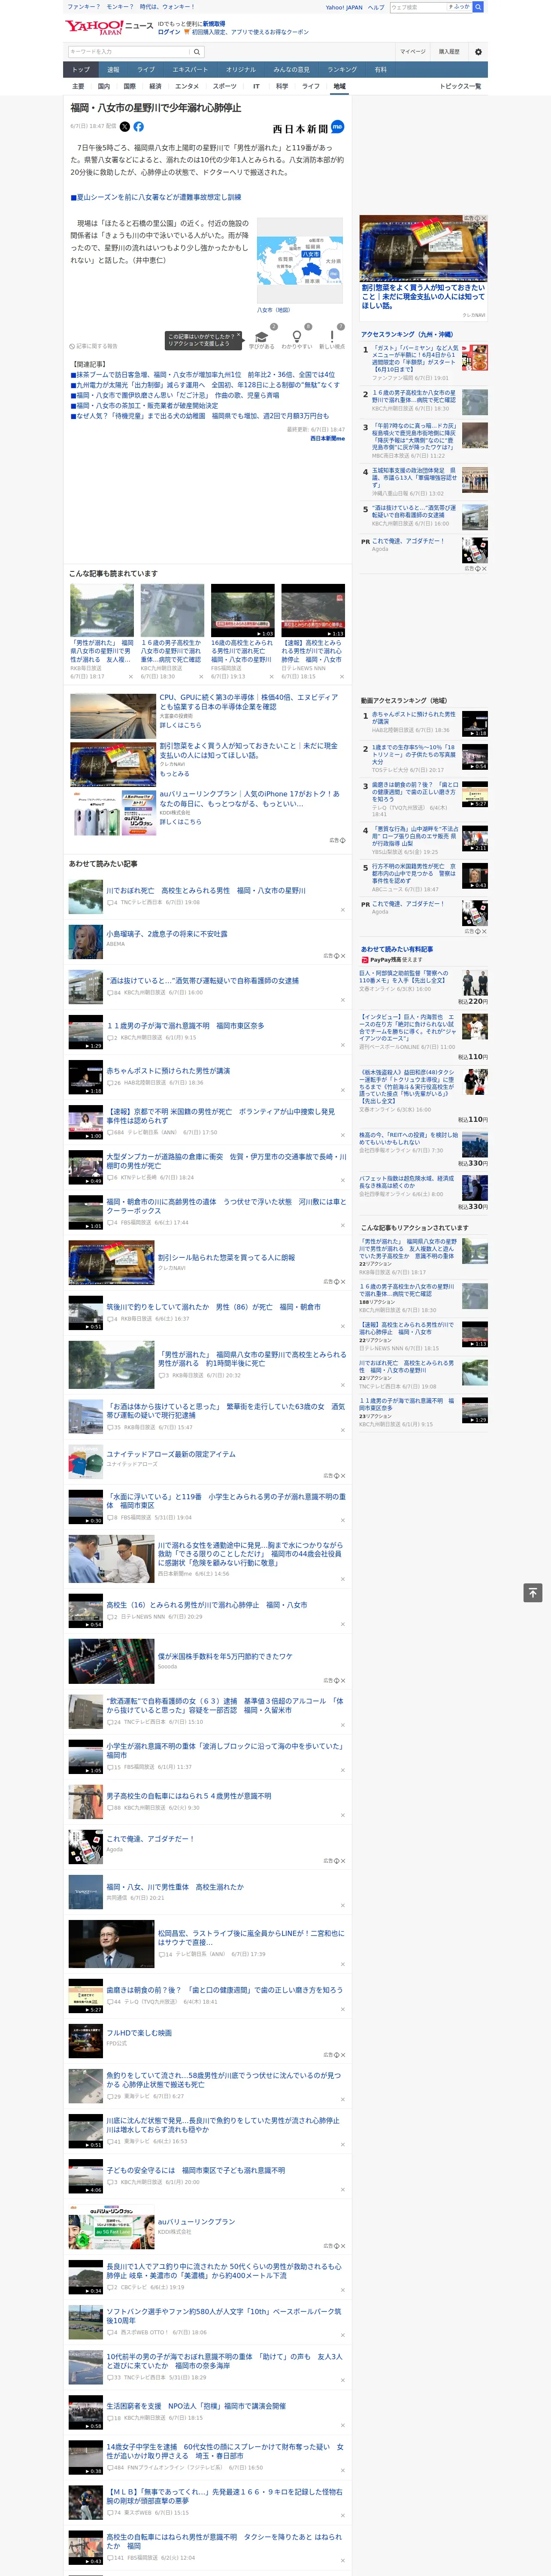Viewport: 551px width, 2576px height.
Task: Click もっとみる under the 割引惣菜 ad
Action: point(174,774)
